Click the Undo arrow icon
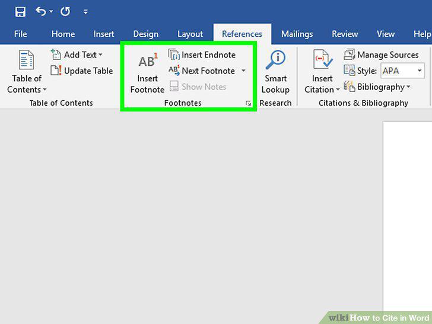432x324 pixels. click(x=41, y=11)
